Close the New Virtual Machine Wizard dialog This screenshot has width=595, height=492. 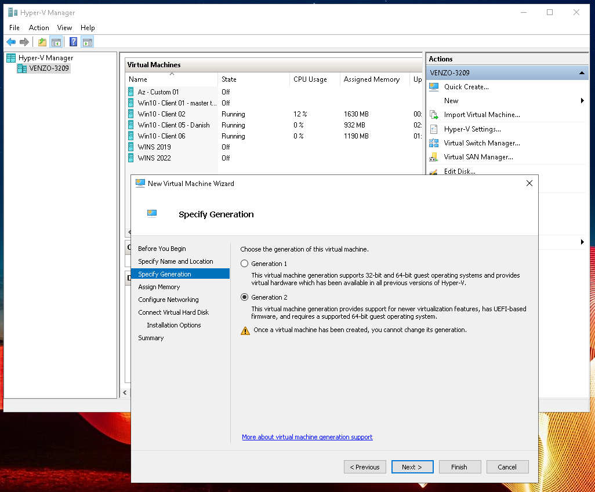pos(529,183)
